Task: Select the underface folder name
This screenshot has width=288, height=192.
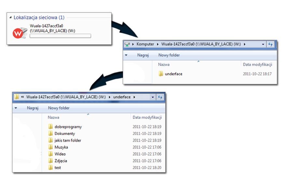Action: point(173,74)
